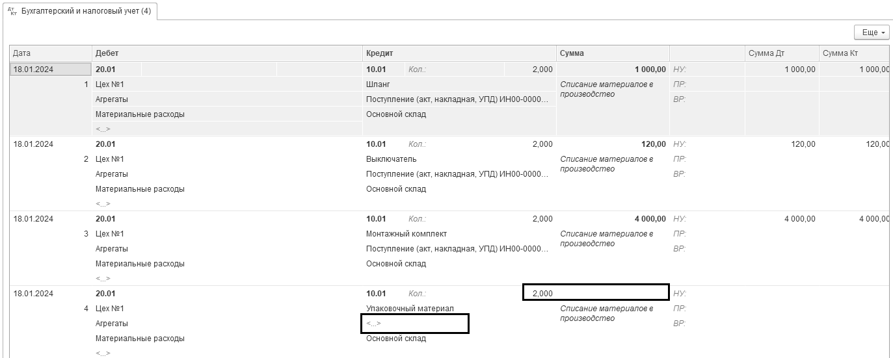Click the Сумма column header
The image size is (893, 358).
(613, 53)
